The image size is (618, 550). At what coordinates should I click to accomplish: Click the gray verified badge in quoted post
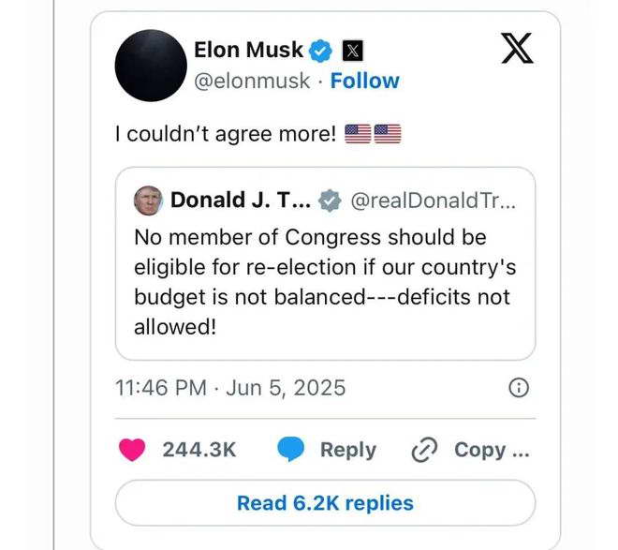pos(329,200)
